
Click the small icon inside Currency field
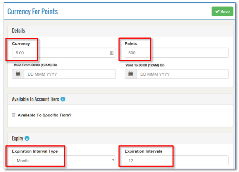[x=111, y=53]
